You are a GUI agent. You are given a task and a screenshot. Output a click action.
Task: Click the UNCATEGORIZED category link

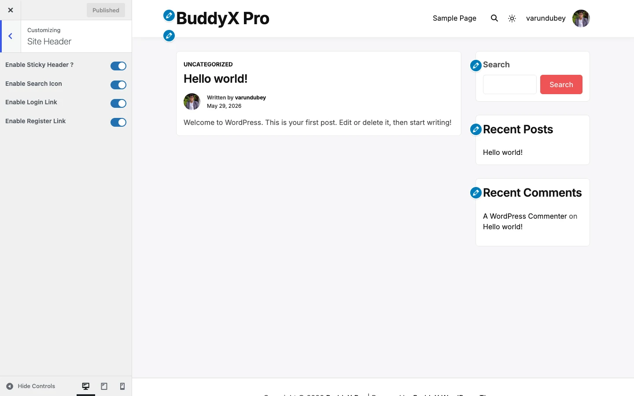click(x=208, y=64)
